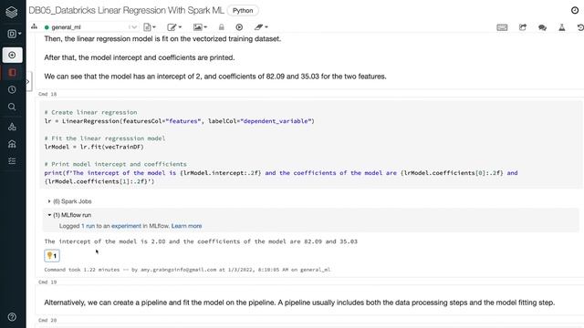Open the Workspace icon in sidebar
This screenshot has width=584, height=328.
(x=12, y=72)
